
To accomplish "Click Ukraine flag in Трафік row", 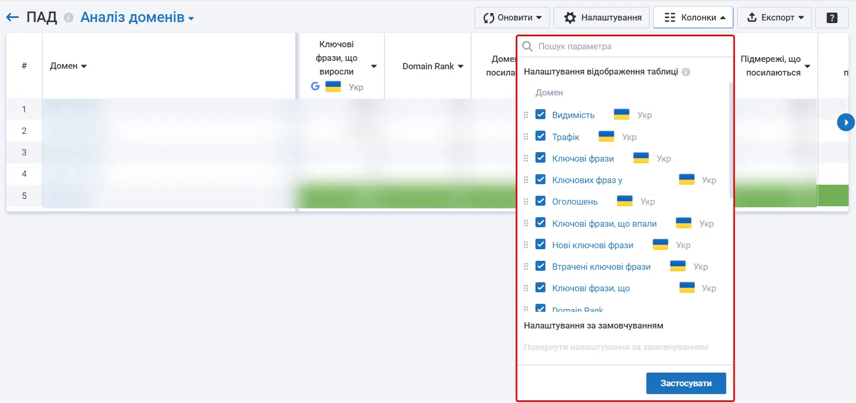I will tap(606, 136).
